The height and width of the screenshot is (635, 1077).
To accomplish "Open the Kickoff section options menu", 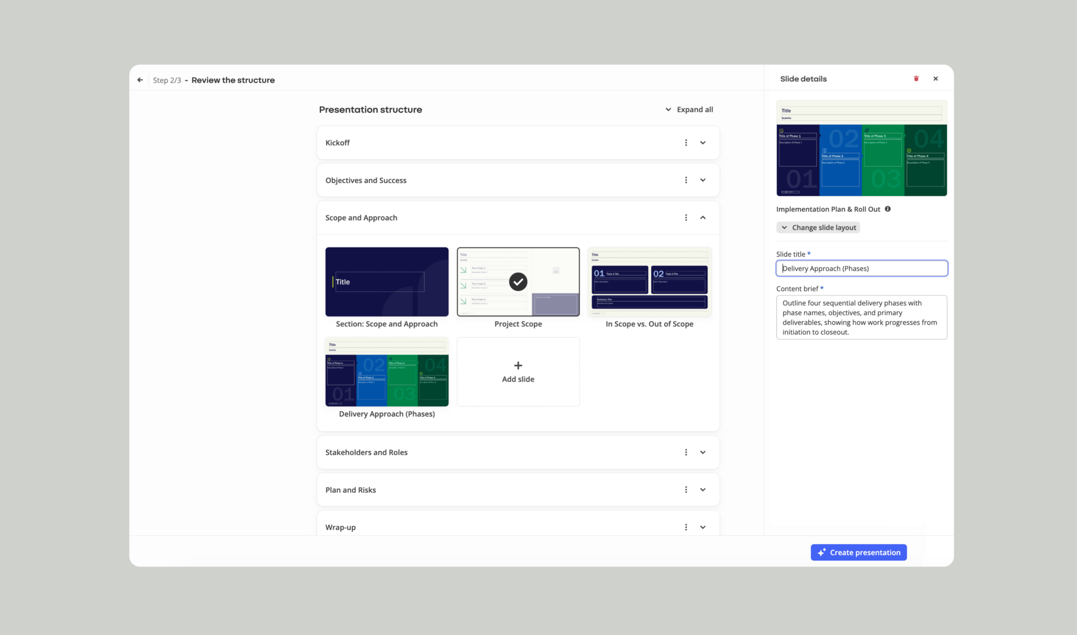I will (x=686, y=142).
